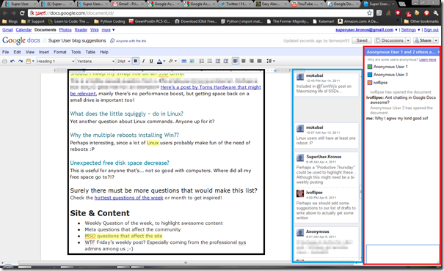Open the Verdana font dropdown

tap(95, 61)
